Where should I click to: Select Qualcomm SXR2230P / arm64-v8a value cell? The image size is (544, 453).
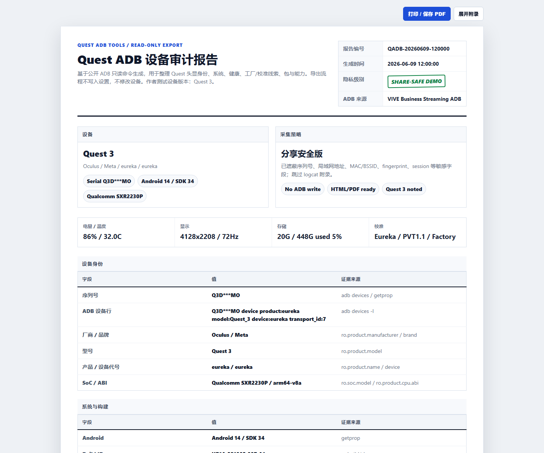pos(257,383)
